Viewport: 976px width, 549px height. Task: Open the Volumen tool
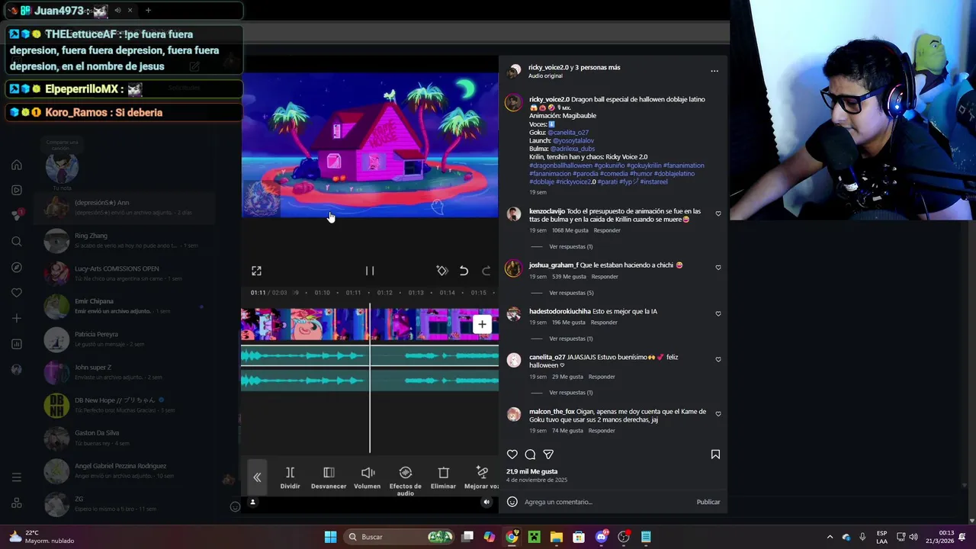[368, 477]
